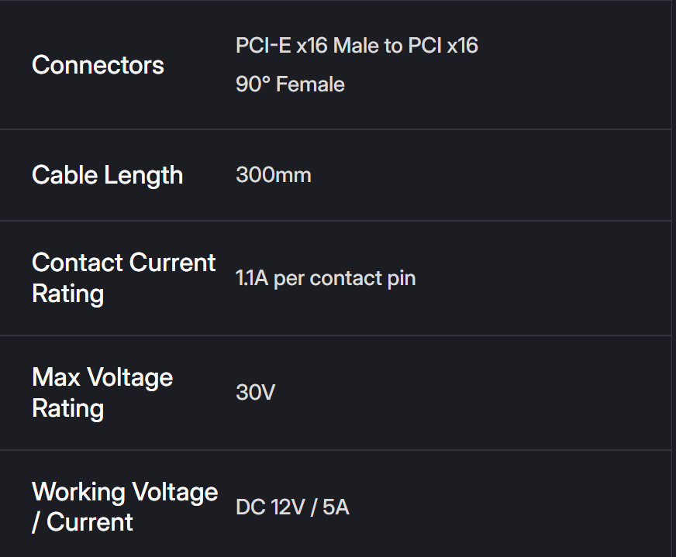Click the '90° Female' text line
Viewport: 676px width, 557px height.
coord(290,84)
